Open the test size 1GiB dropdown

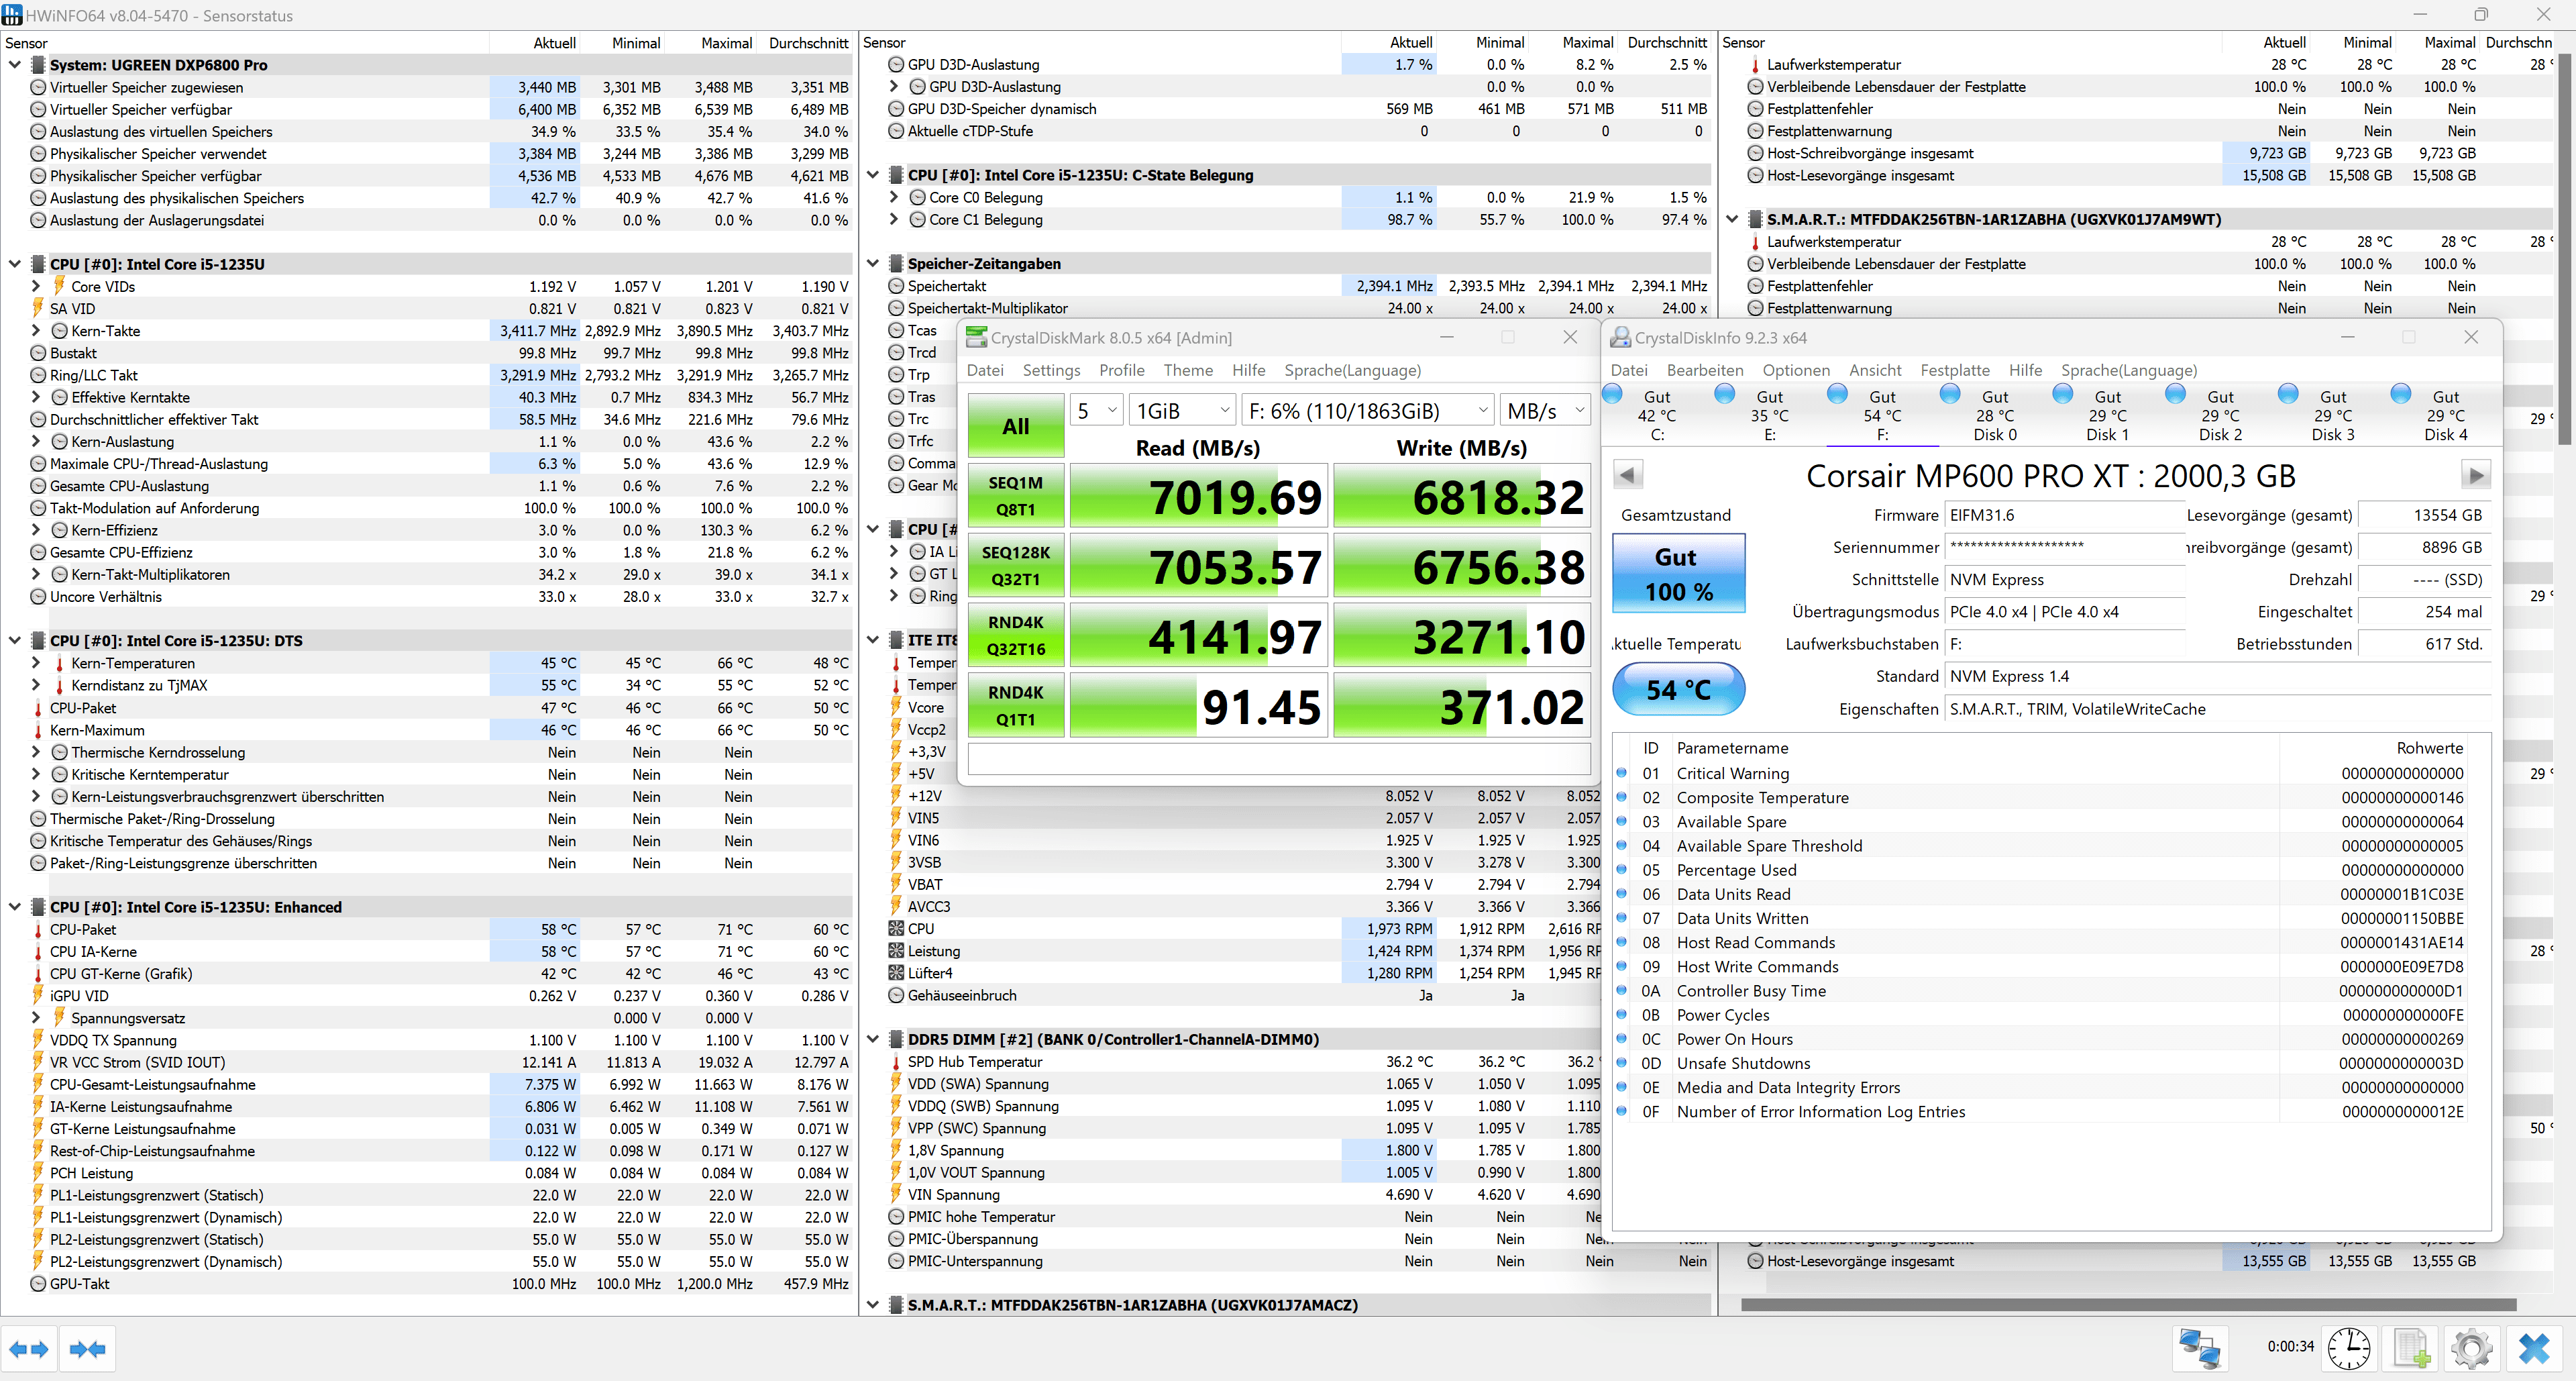1182,411
